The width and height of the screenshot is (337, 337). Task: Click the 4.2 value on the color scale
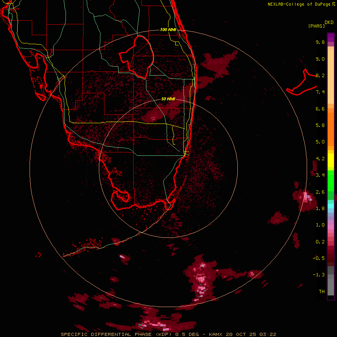point(320,159)
